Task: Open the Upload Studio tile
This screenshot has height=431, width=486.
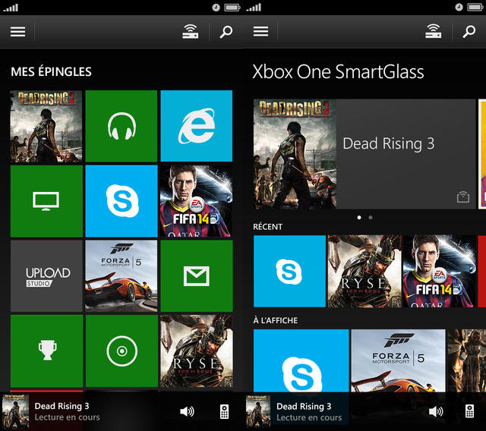Action: point(46,276)
